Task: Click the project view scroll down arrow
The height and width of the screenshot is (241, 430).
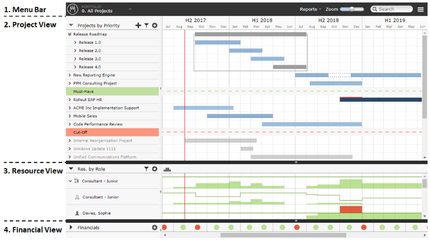Action: pyautogui.click(x=425, y=158)
